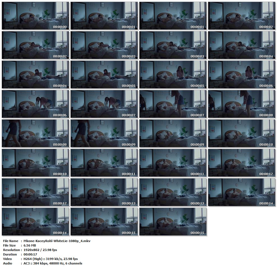Click the "Video" label

tap(7, 259)
